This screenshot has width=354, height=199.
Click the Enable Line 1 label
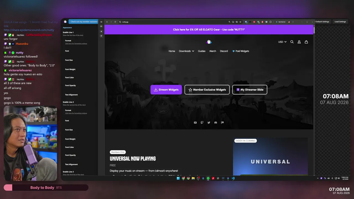[x=68, y=32]
